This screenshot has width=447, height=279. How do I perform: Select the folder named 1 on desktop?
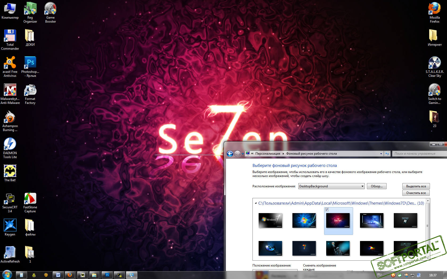tap(30, 254)
